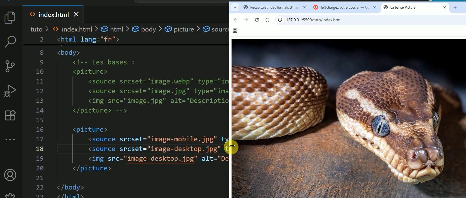Click the index.html breadcrumb
Screen dimensions: 466x198
coord(73,29)
